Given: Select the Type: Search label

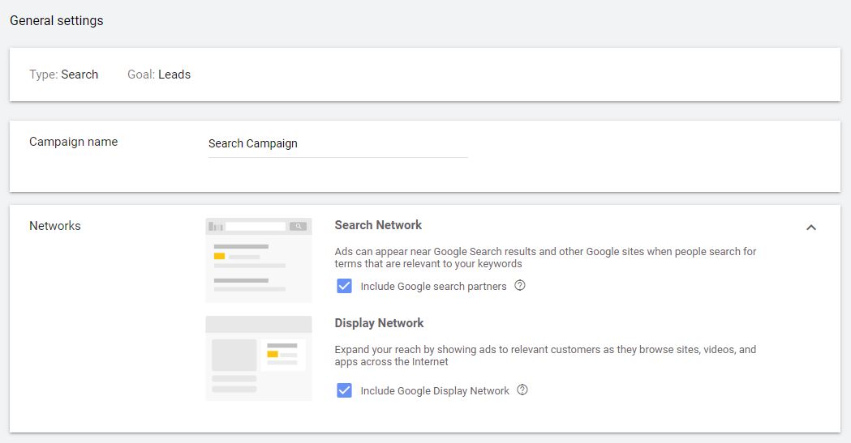Looking at the screenshot, I should [63, 75].
